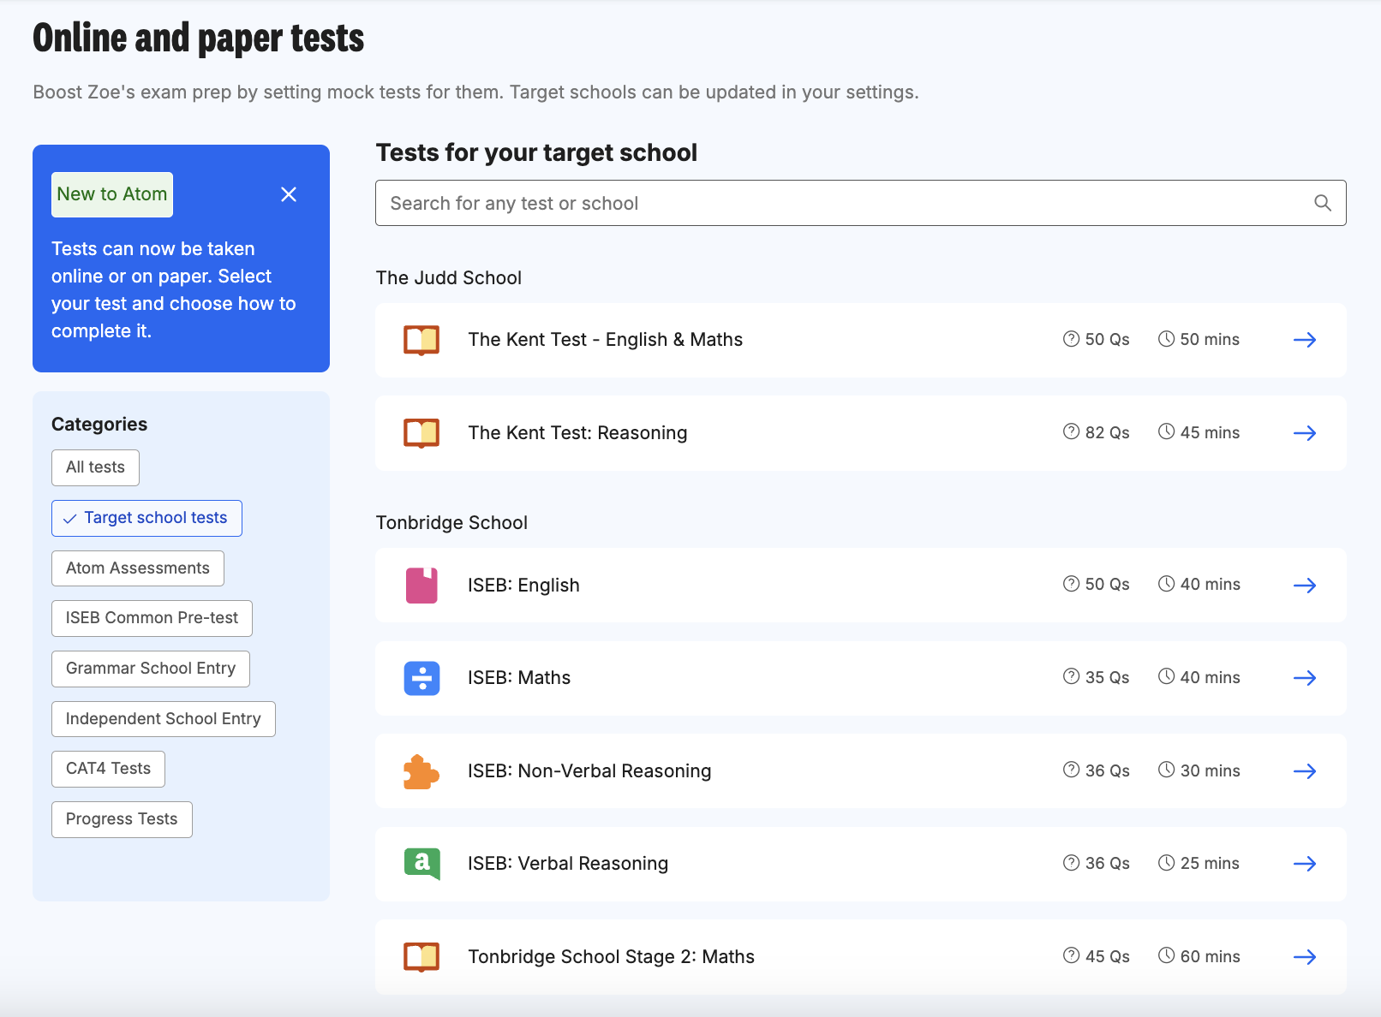Click the book icon beside The Kent Test - English & Maths

[421, 340]
